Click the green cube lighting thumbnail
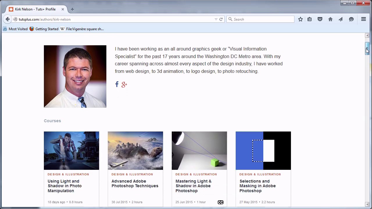372x209 pixels. click(x=199, y=151)
